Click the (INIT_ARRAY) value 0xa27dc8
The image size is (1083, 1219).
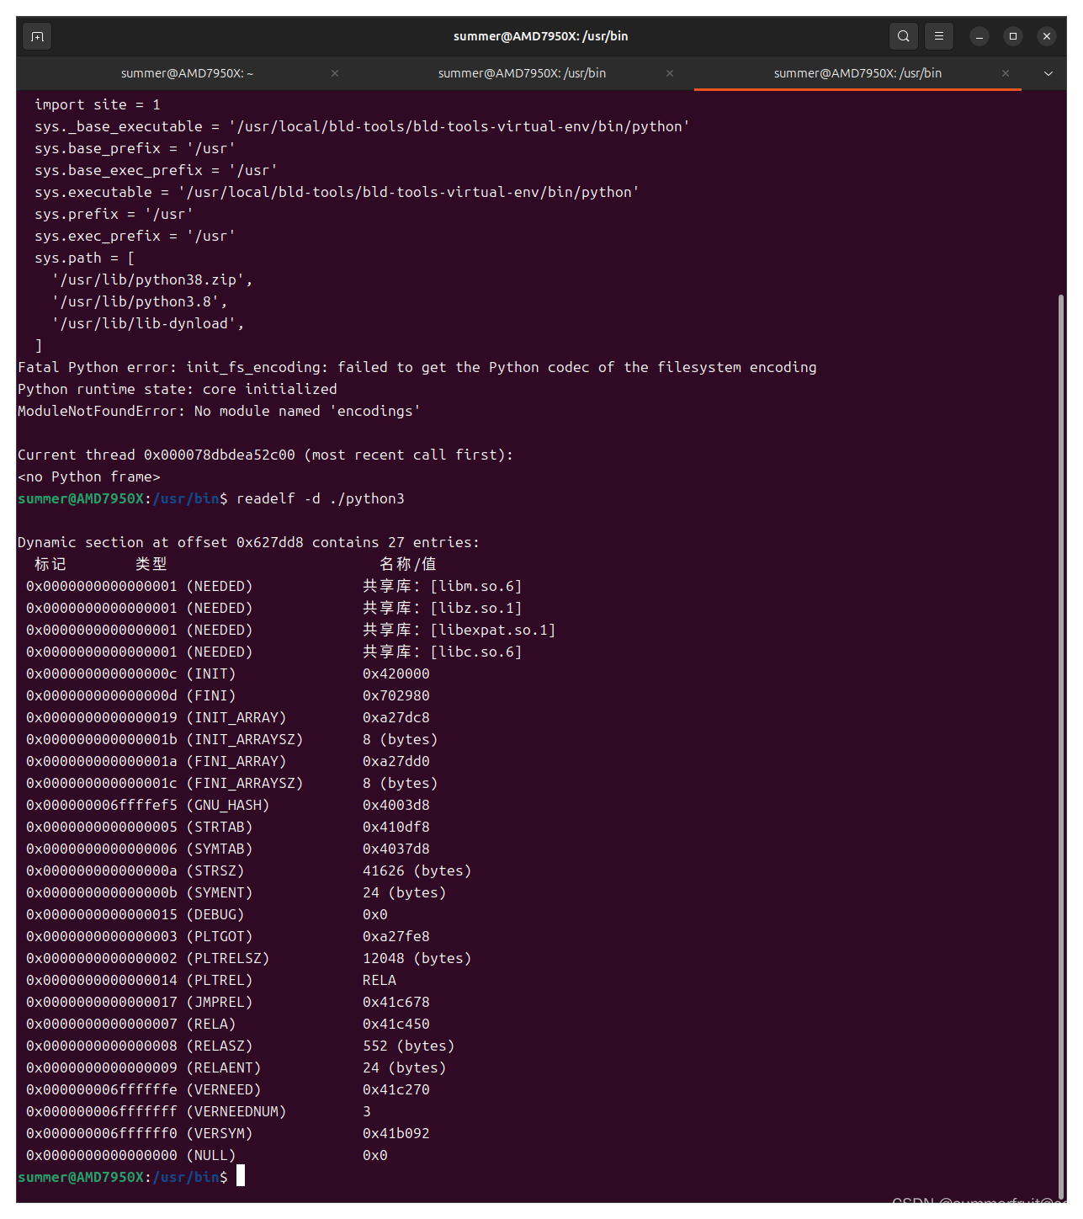point(396,717)
